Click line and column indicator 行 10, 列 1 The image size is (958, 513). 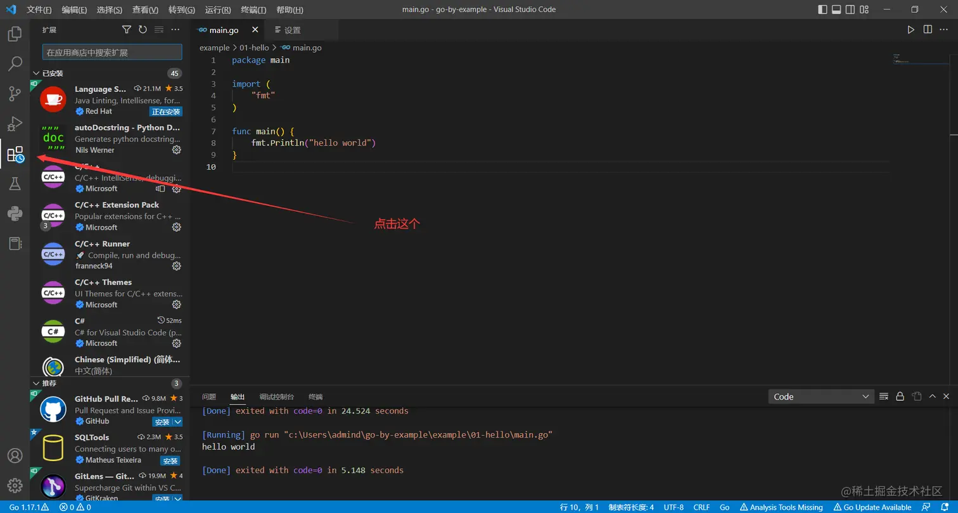coord(579,507)
